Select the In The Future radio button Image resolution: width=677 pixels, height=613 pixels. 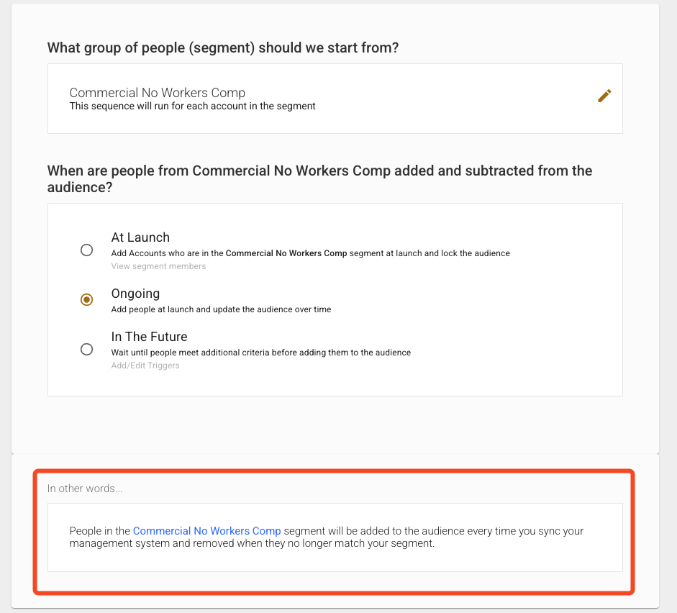tap(86, 350)
